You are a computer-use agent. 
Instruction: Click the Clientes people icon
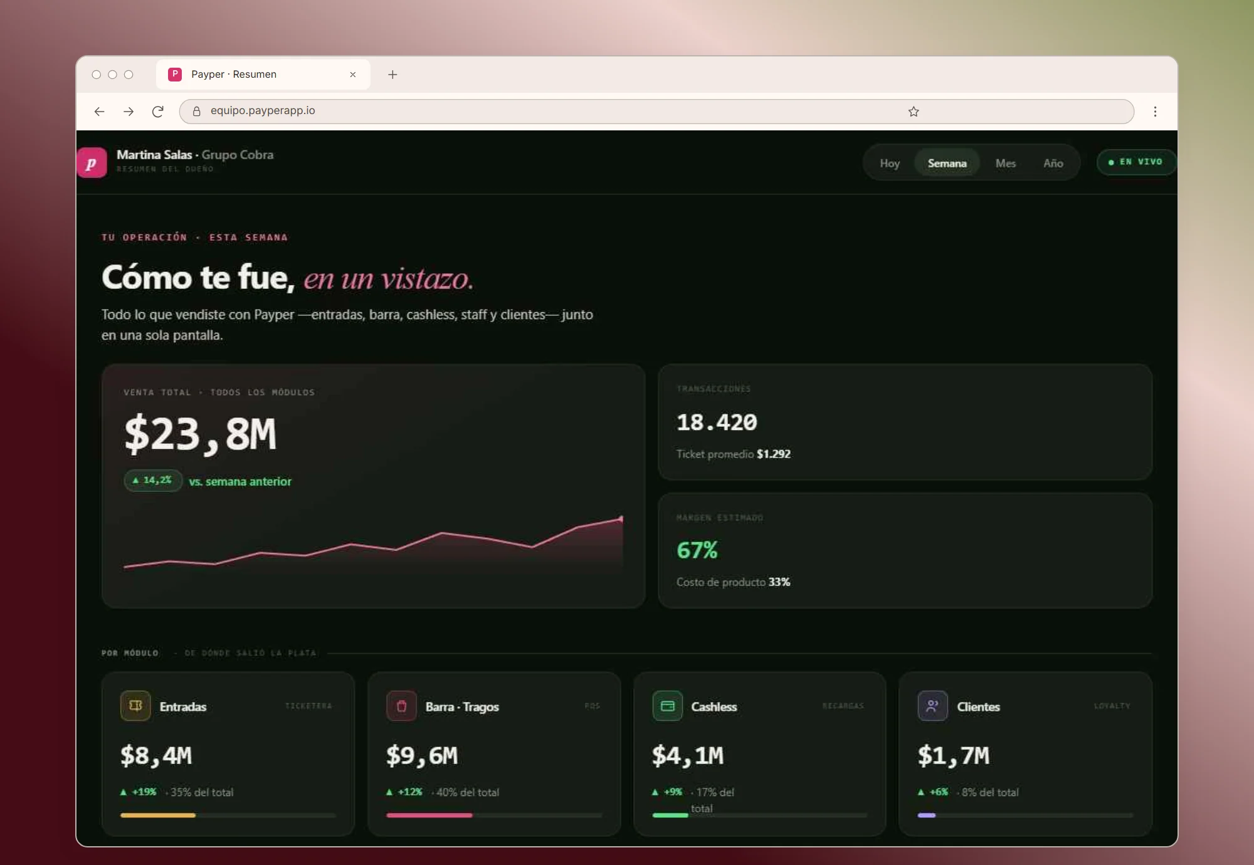pyautogui.click(x=932, y=706)
